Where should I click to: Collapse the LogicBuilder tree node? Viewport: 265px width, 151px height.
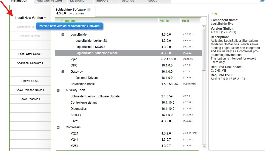pyautogui.click(x=63, y=35)
